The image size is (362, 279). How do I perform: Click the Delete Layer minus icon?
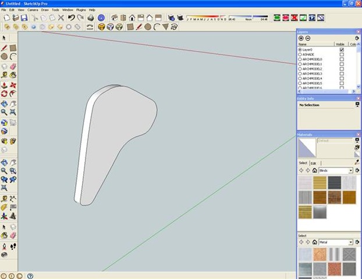(x=308, y=38)
